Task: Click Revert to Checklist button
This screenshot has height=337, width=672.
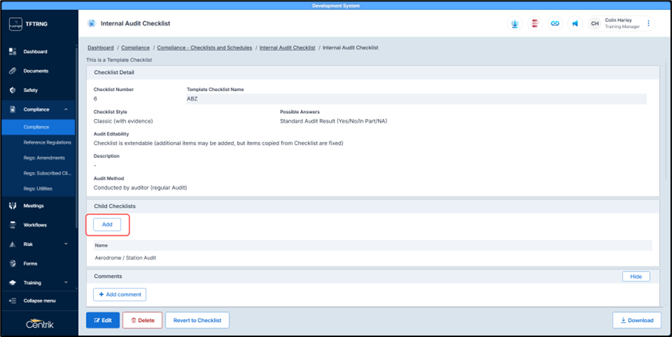Action: tap(197, 321)
